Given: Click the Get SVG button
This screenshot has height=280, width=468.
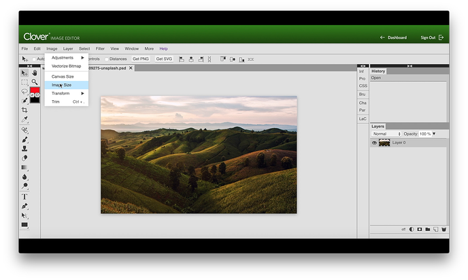Looking at the screenshot, I should click(x=164, y=59).
